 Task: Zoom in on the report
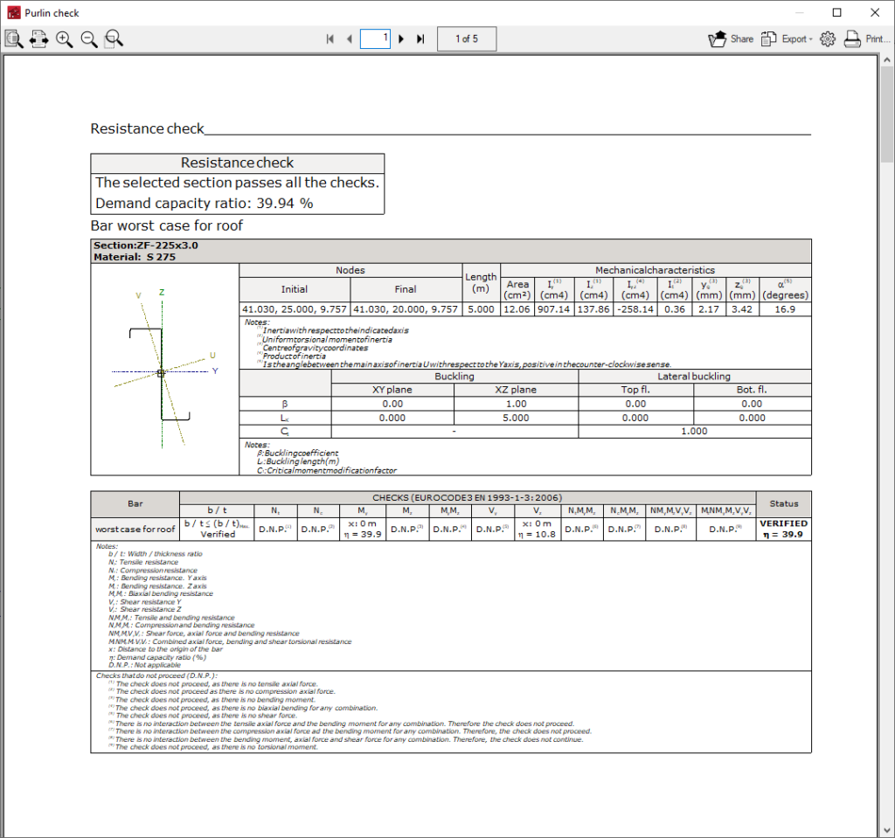pyautogui.click(x=64, y=38)
